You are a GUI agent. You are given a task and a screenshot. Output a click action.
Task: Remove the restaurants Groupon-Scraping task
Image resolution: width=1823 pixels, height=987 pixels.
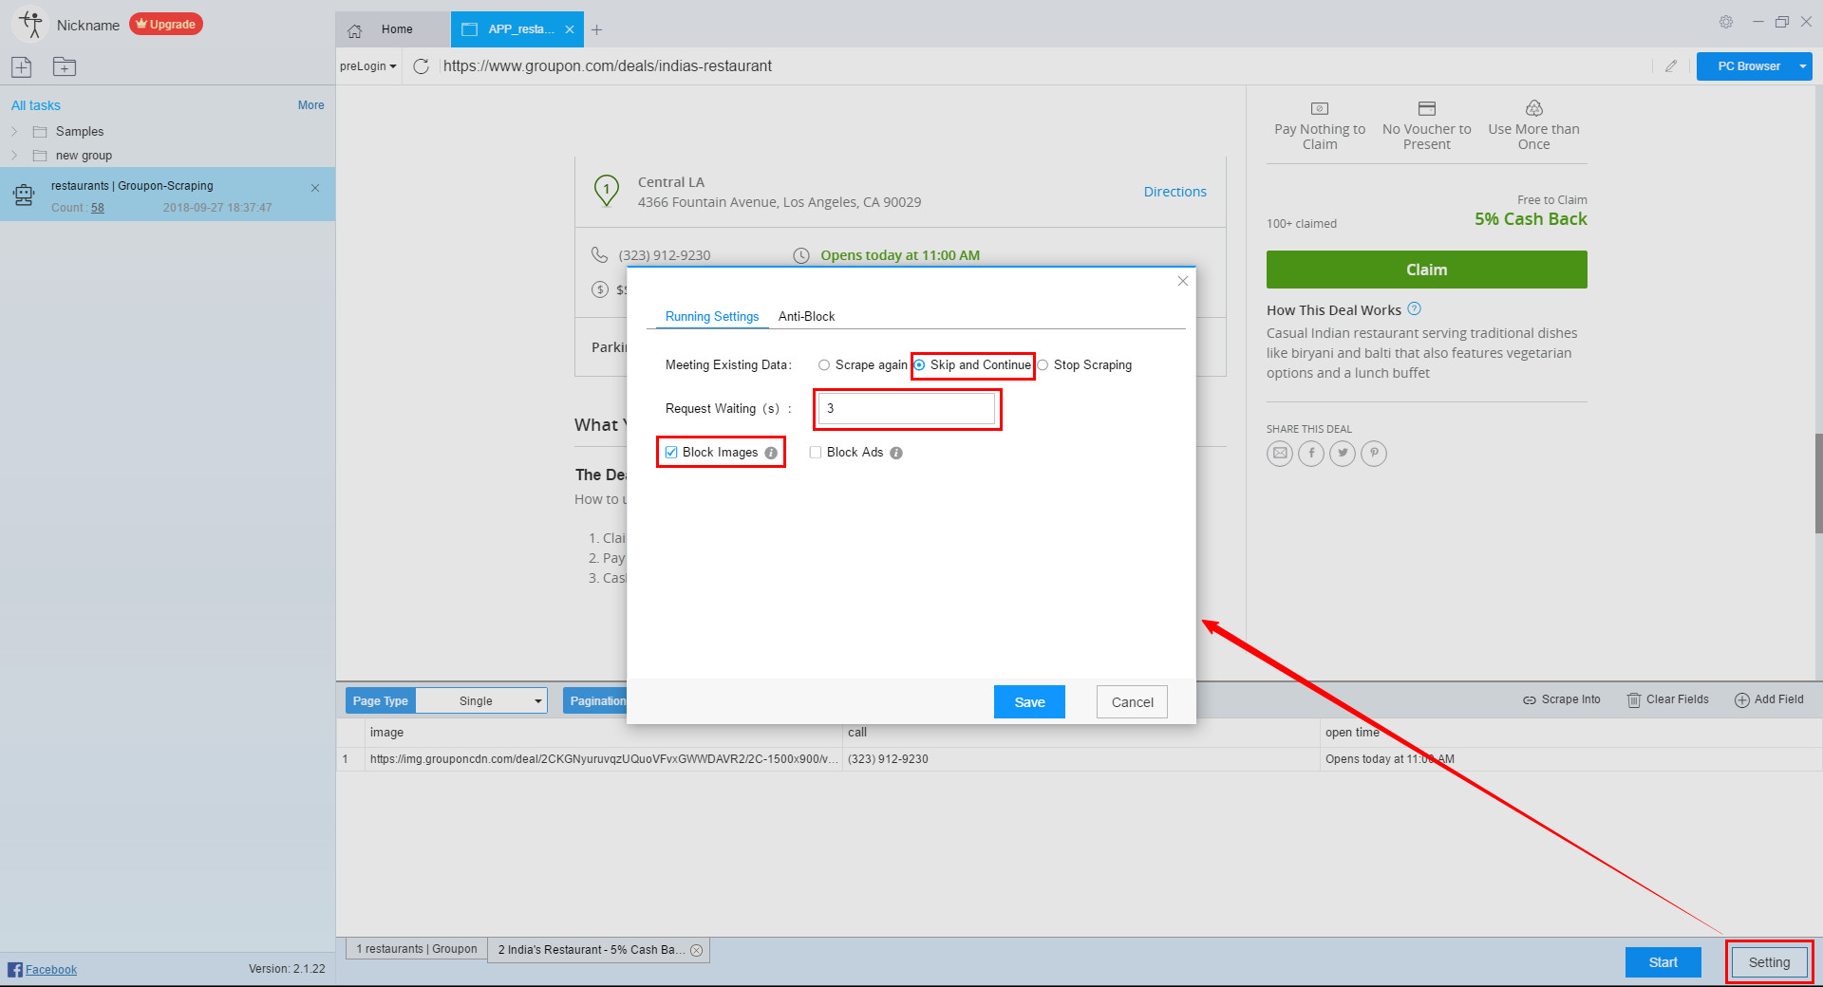pyautogui.click(x=315, y=188)
